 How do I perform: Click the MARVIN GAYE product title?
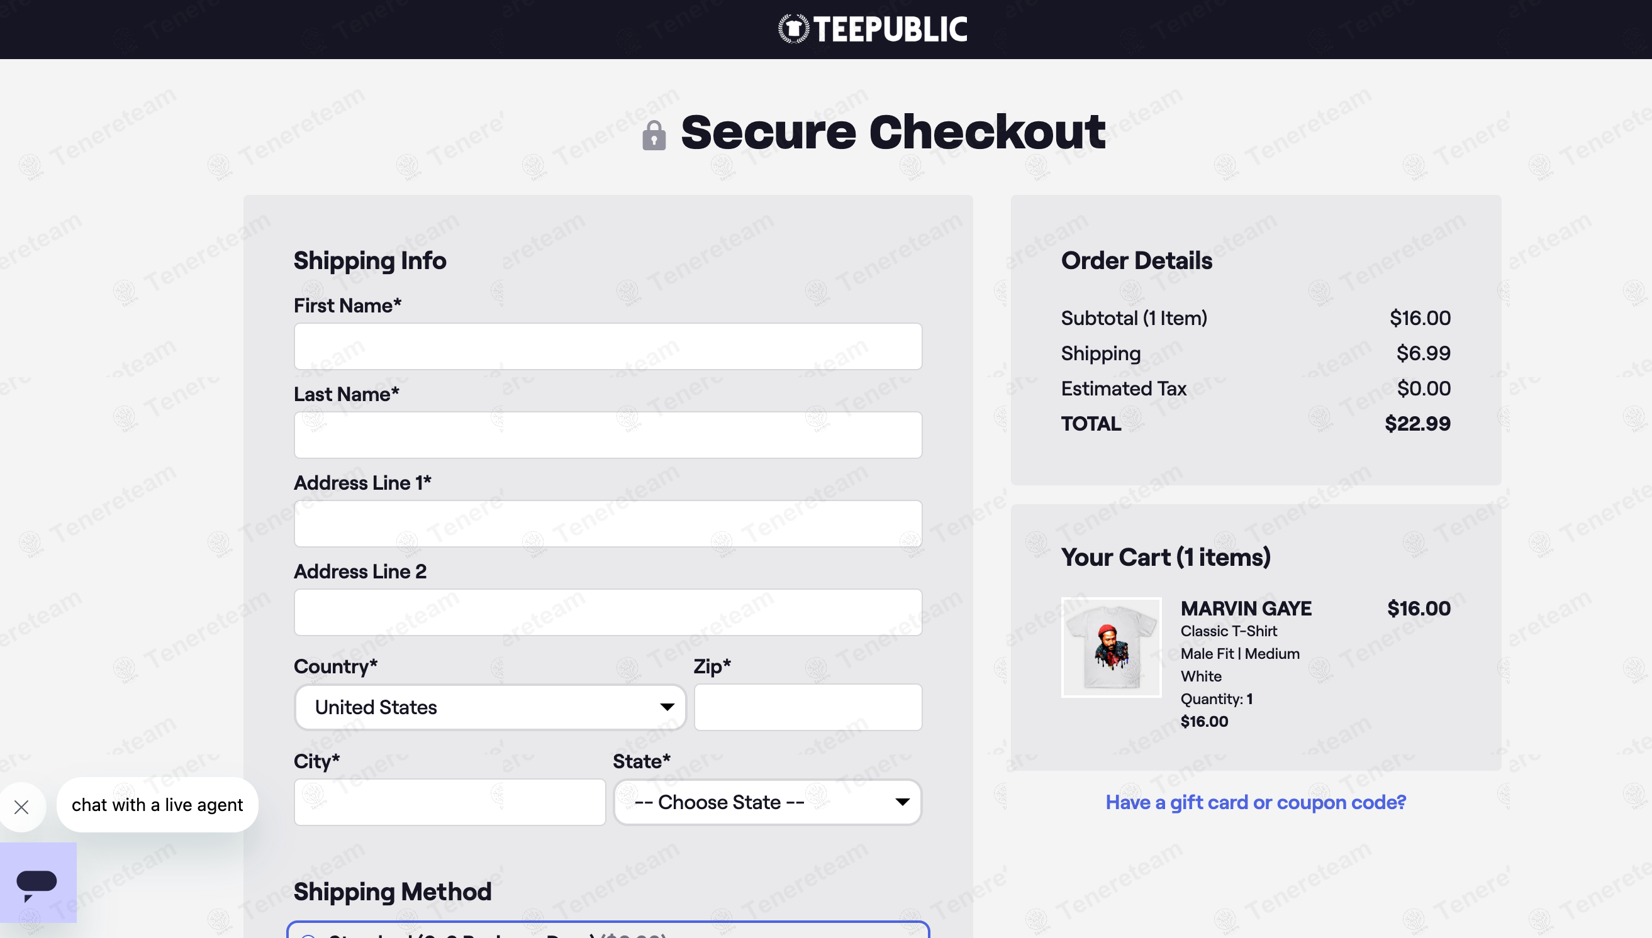1245,608
